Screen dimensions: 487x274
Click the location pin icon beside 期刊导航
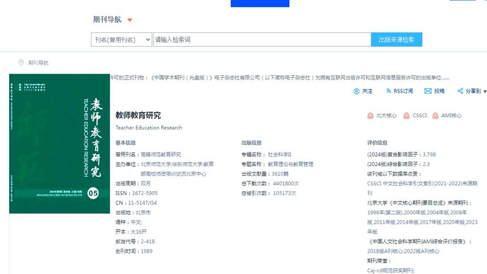[x=21, y=62]
